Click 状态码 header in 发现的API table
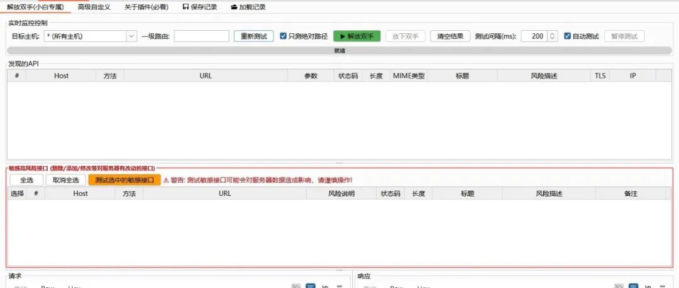Viewport: 679px width, 288px height. point(348,76)
